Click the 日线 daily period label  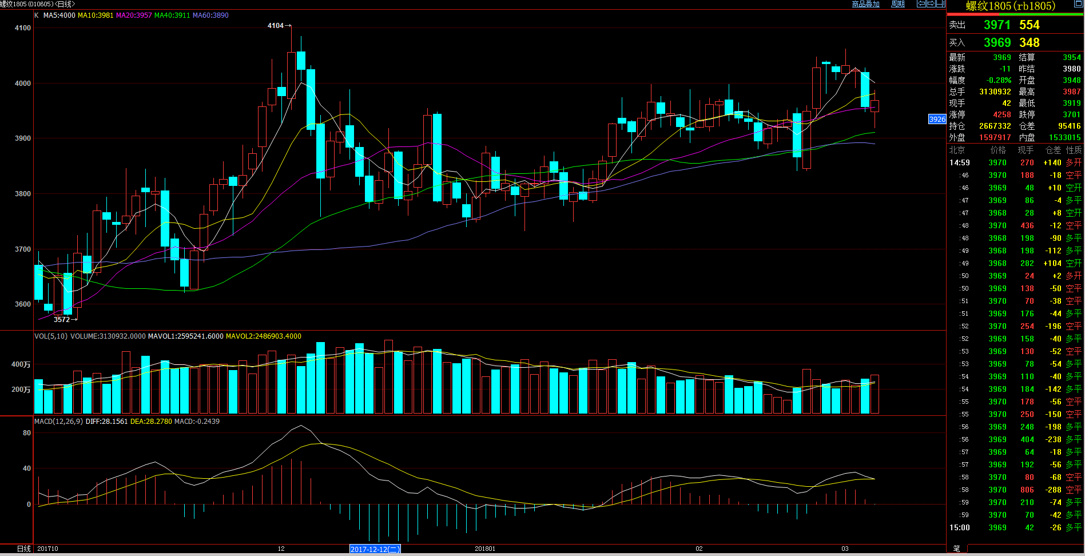pos(23,549)
